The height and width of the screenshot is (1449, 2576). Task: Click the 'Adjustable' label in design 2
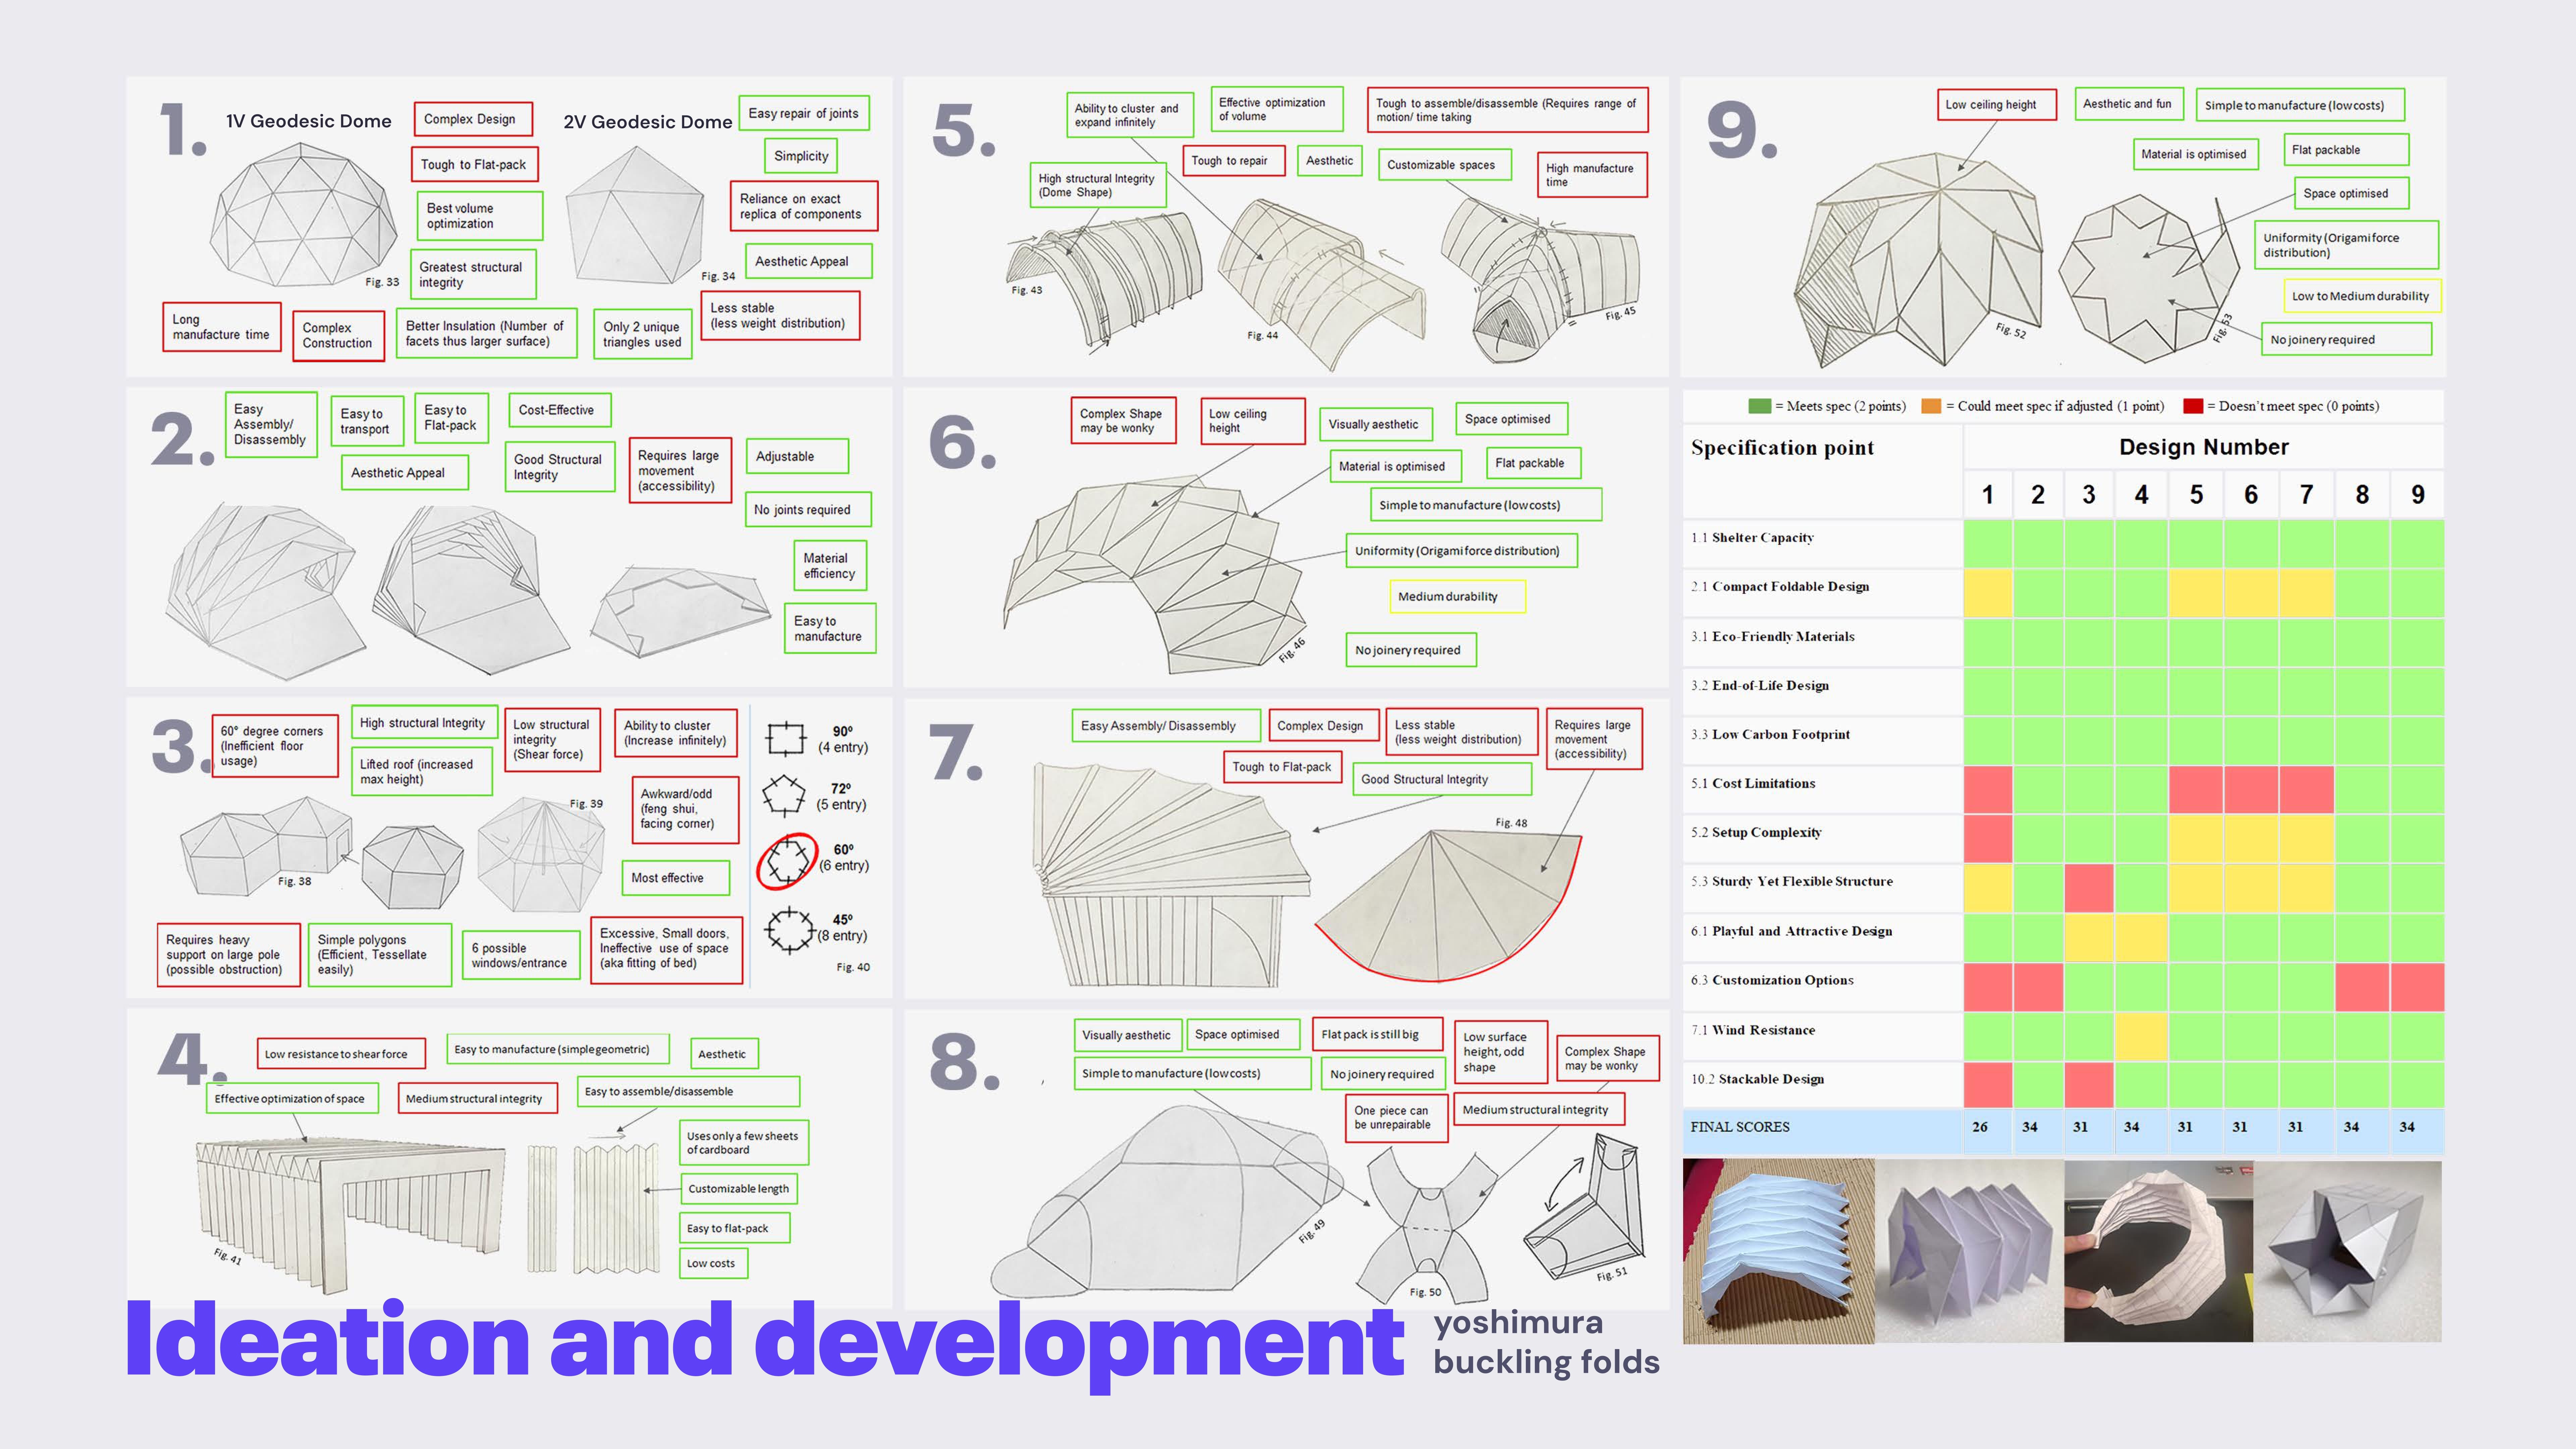point(797,456)
